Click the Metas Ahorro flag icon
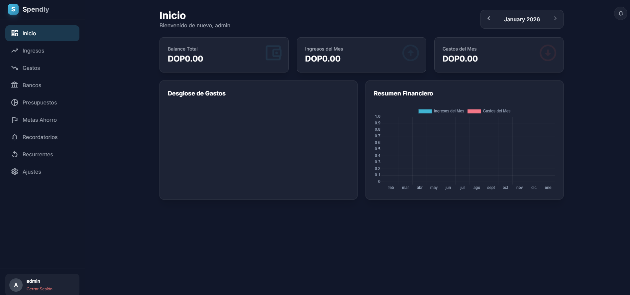Viewport: 630px width, 295px height. click(x=15, y=120)
